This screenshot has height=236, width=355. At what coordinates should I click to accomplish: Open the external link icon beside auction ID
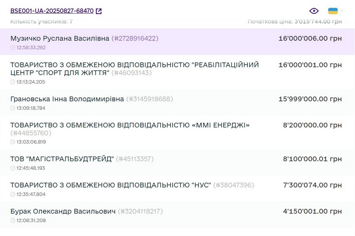[99, 11]
